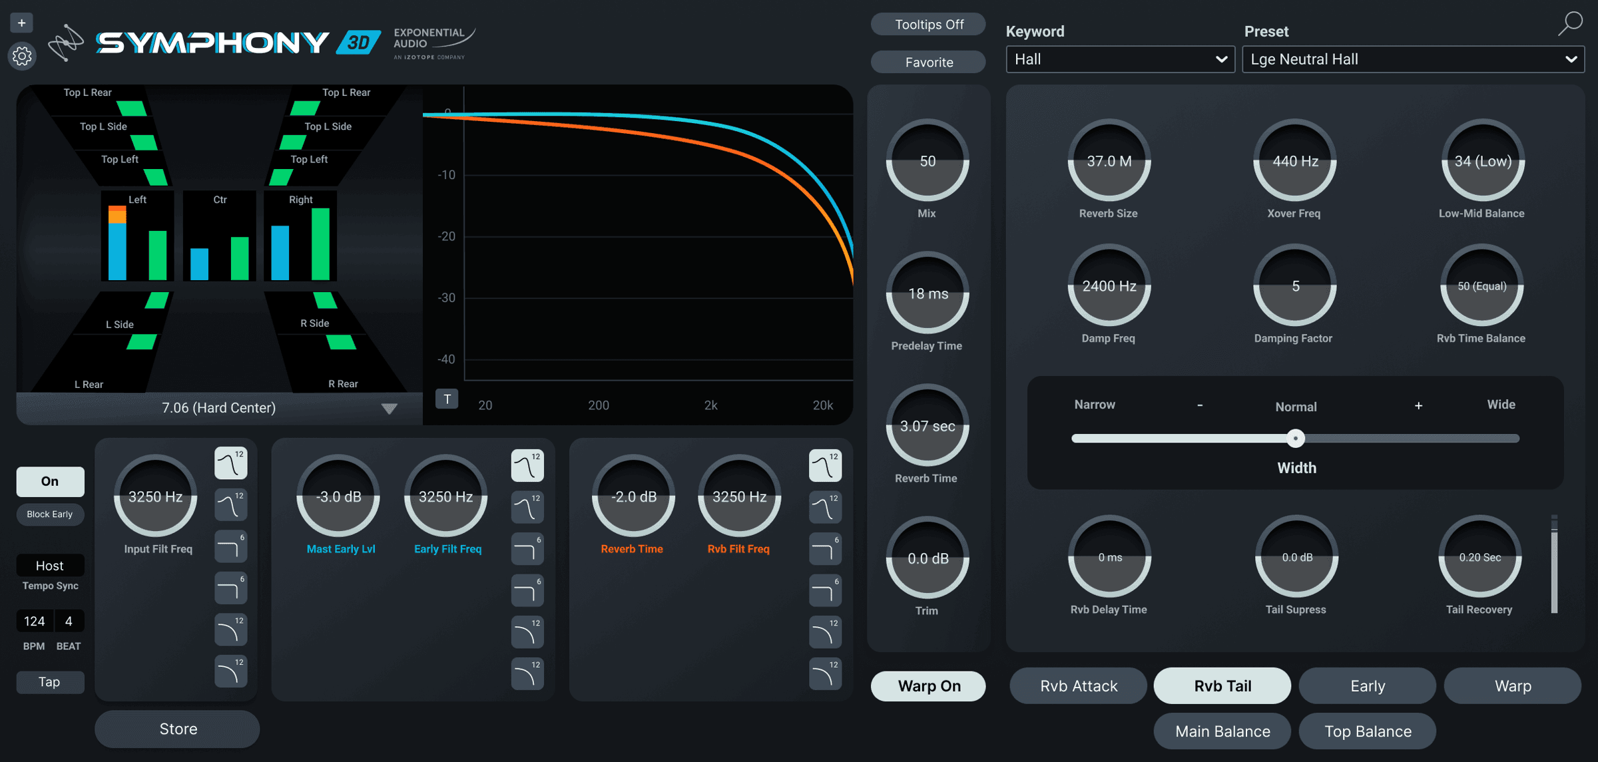Pick the bottom smooth 12 dB filter in Rvb Filt column
This screenshot has width=1598, height=762.
click(825, 674)
